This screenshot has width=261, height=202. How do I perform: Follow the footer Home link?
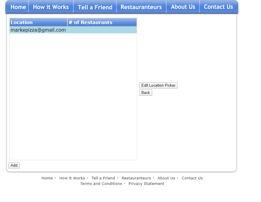click(x=47, y=178)
